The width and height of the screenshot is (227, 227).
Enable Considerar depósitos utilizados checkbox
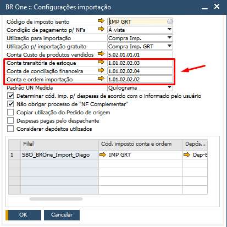[10, 129]
